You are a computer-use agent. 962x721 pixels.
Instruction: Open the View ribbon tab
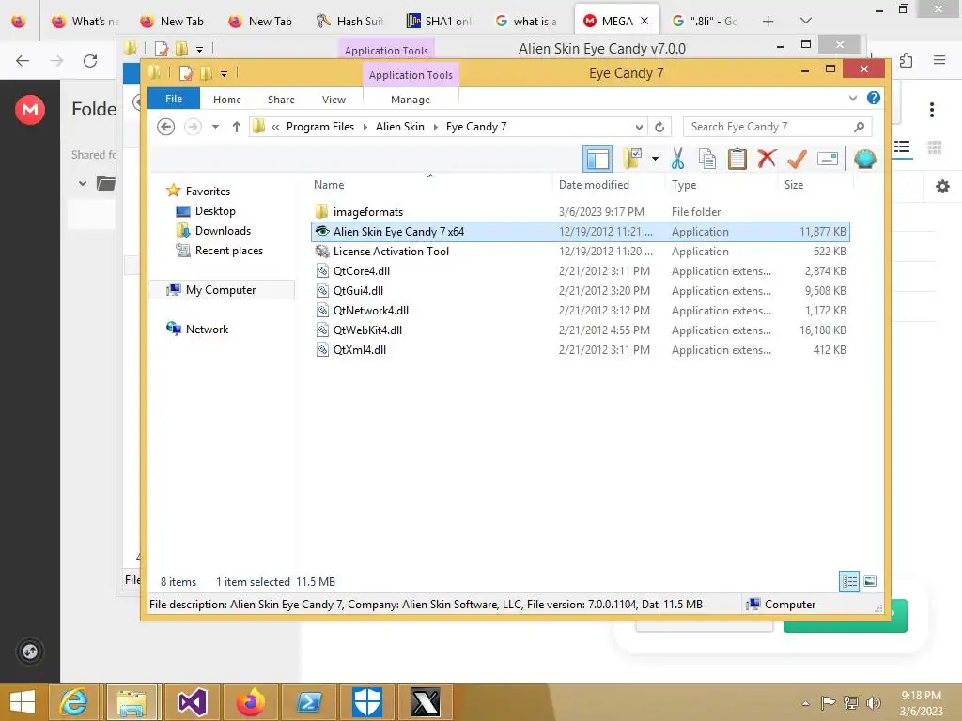[334, 100]
